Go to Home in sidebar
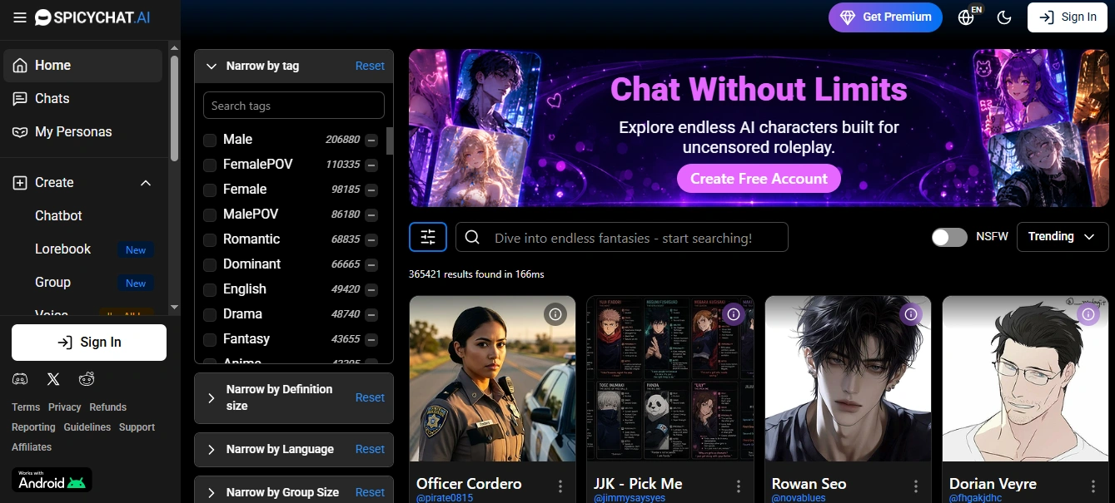Viewport: 1115px width, 503px height. pos(82,66)
